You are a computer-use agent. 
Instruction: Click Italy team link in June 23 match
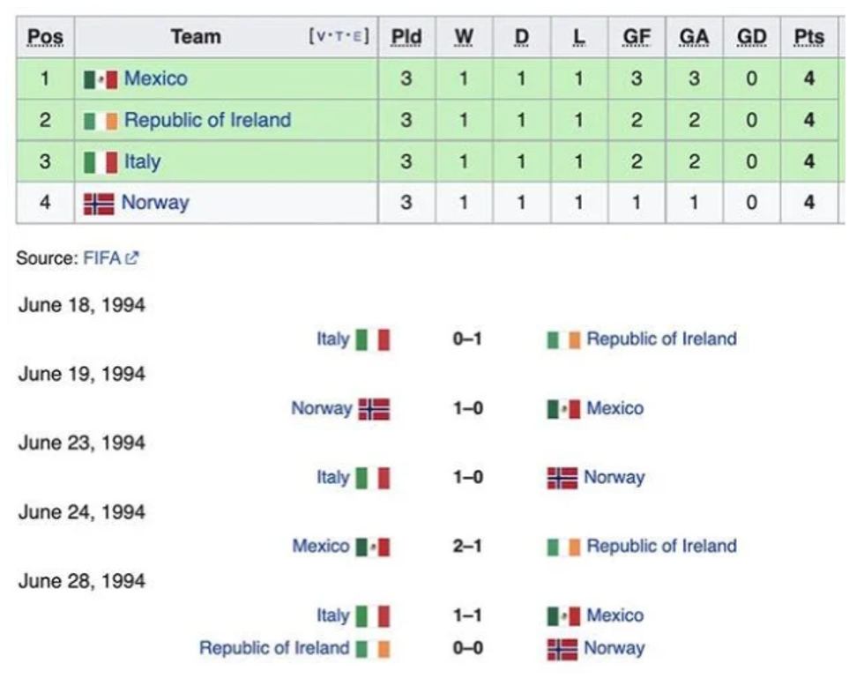(x=333, y=478)
